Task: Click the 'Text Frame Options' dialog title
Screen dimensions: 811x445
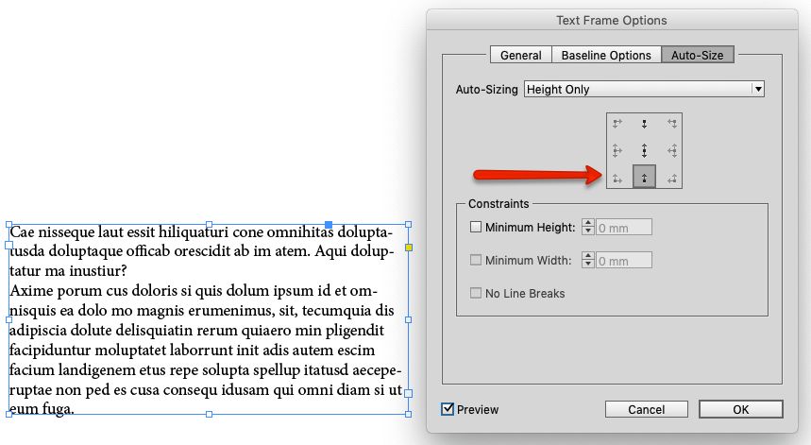Action: pyautogui.click(x=612, y=20)
